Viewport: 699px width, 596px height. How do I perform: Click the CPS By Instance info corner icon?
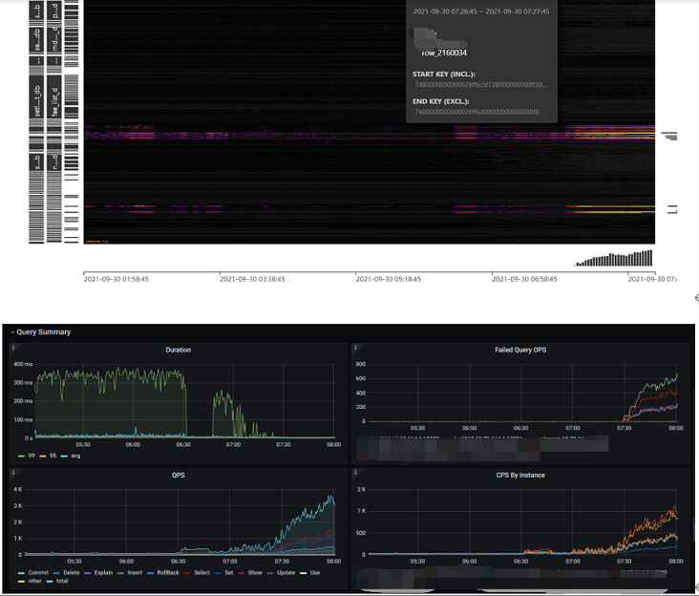click(355, 469)
